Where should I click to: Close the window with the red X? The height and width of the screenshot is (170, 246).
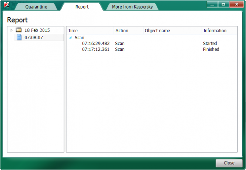tap(236, 4)
